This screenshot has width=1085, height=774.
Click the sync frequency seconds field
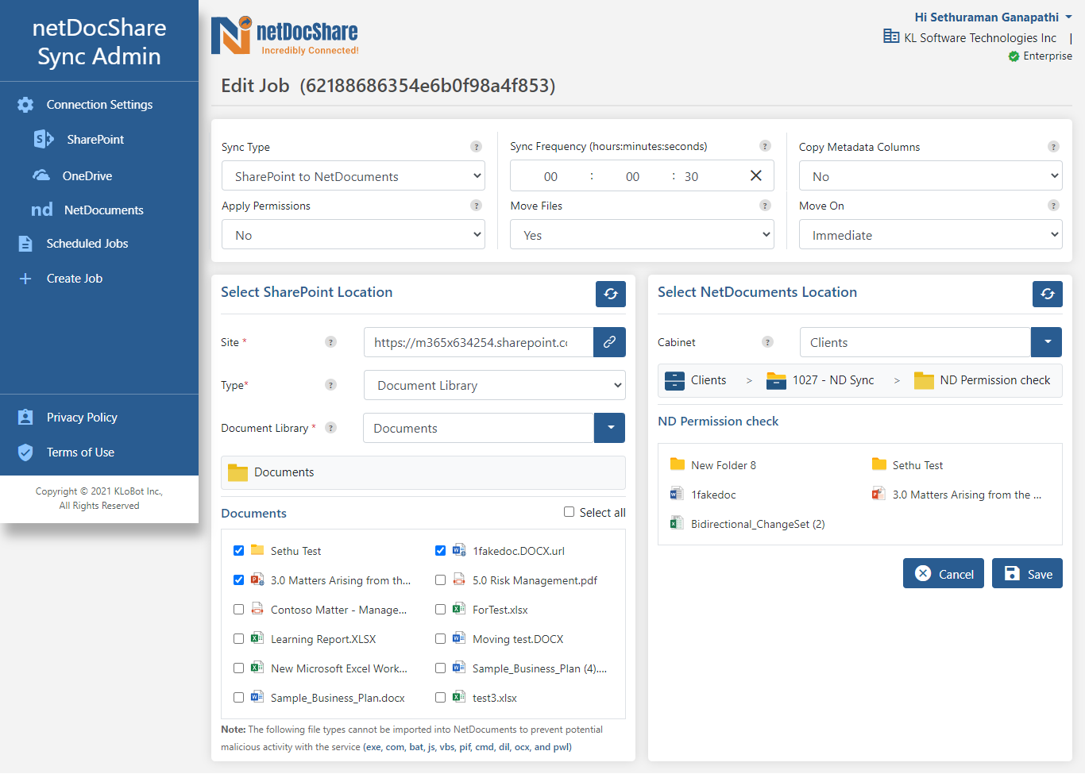click(692, 176)
